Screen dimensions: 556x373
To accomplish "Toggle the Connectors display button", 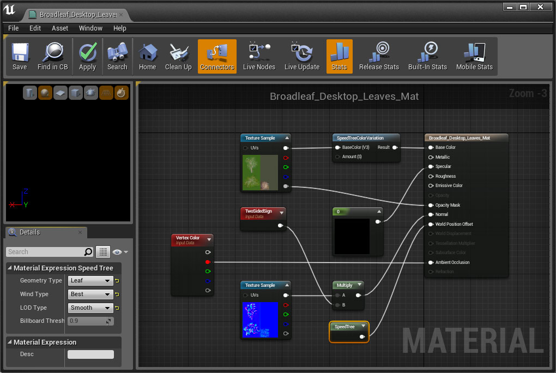I will pyautogui.click(x=217, y=57).
